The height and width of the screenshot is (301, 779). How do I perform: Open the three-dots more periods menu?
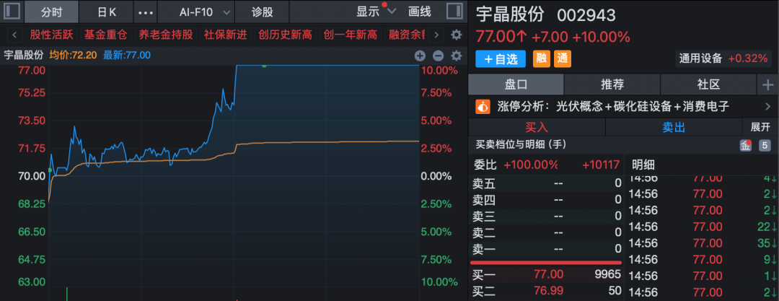tap(145, 12)
